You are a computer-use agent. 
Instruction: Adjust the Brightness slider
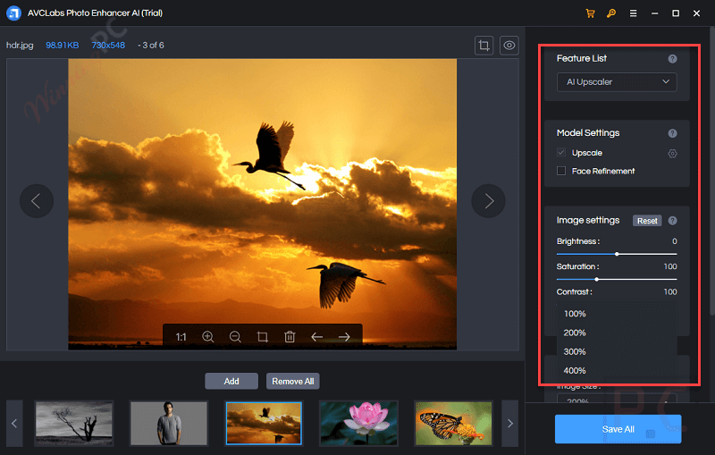pyautogui.click(x=617, y=254)
